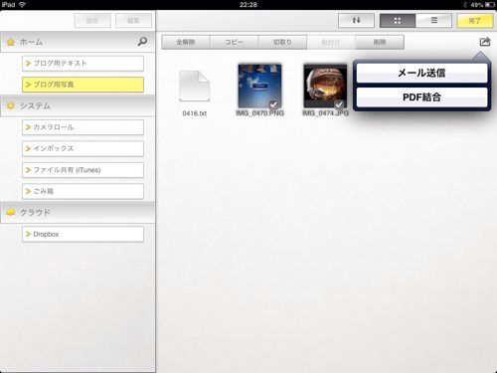Click the IMG_0470.PNG file name label
Viewport: 497px width, 373px height.
259,113
